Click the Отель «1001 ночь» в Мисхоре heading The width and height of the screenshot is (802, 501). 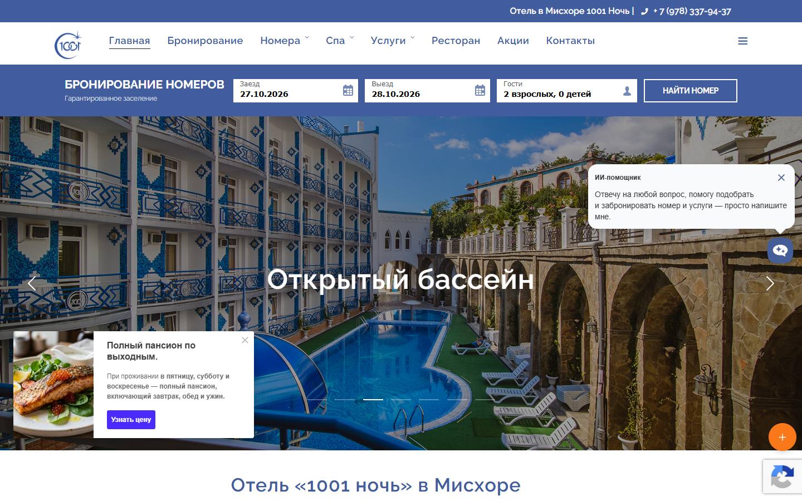point(376,485)
